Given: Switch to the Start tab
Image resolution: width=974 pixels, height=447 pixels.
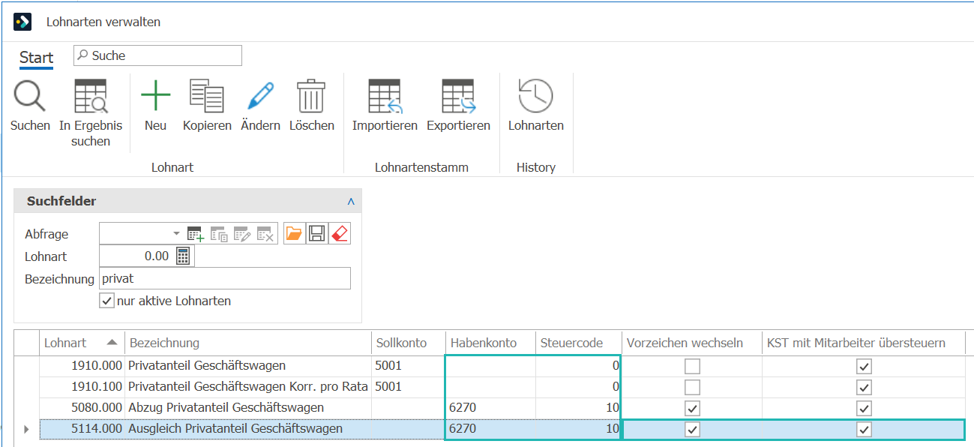Looking at the screenshot, I should coord(36,58).
